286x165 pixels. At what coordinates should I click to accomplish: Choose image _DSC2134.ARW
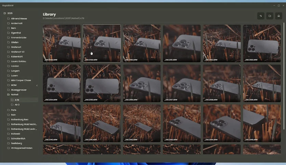click(x=62, y=84)
